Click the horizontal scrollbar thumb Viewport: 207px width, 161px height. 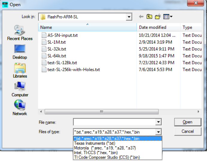click(101, 112)
